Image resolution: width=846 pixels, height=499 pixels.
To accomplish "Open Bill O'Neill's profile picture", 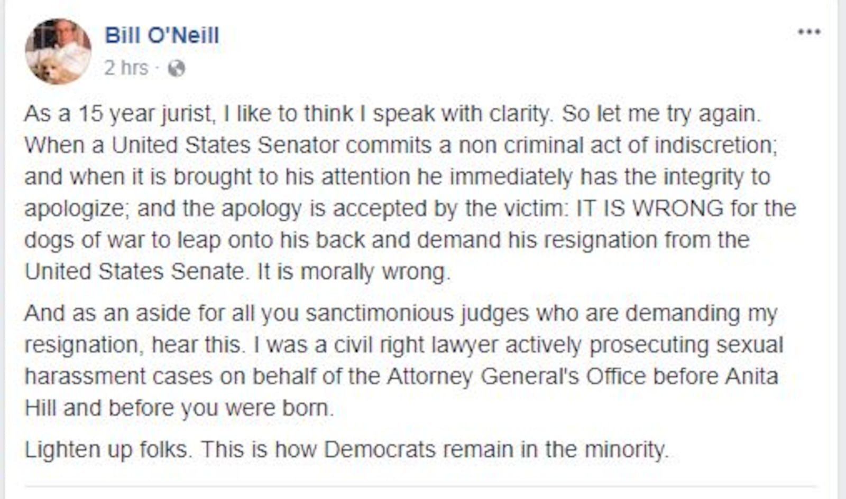I will [58, 51].
